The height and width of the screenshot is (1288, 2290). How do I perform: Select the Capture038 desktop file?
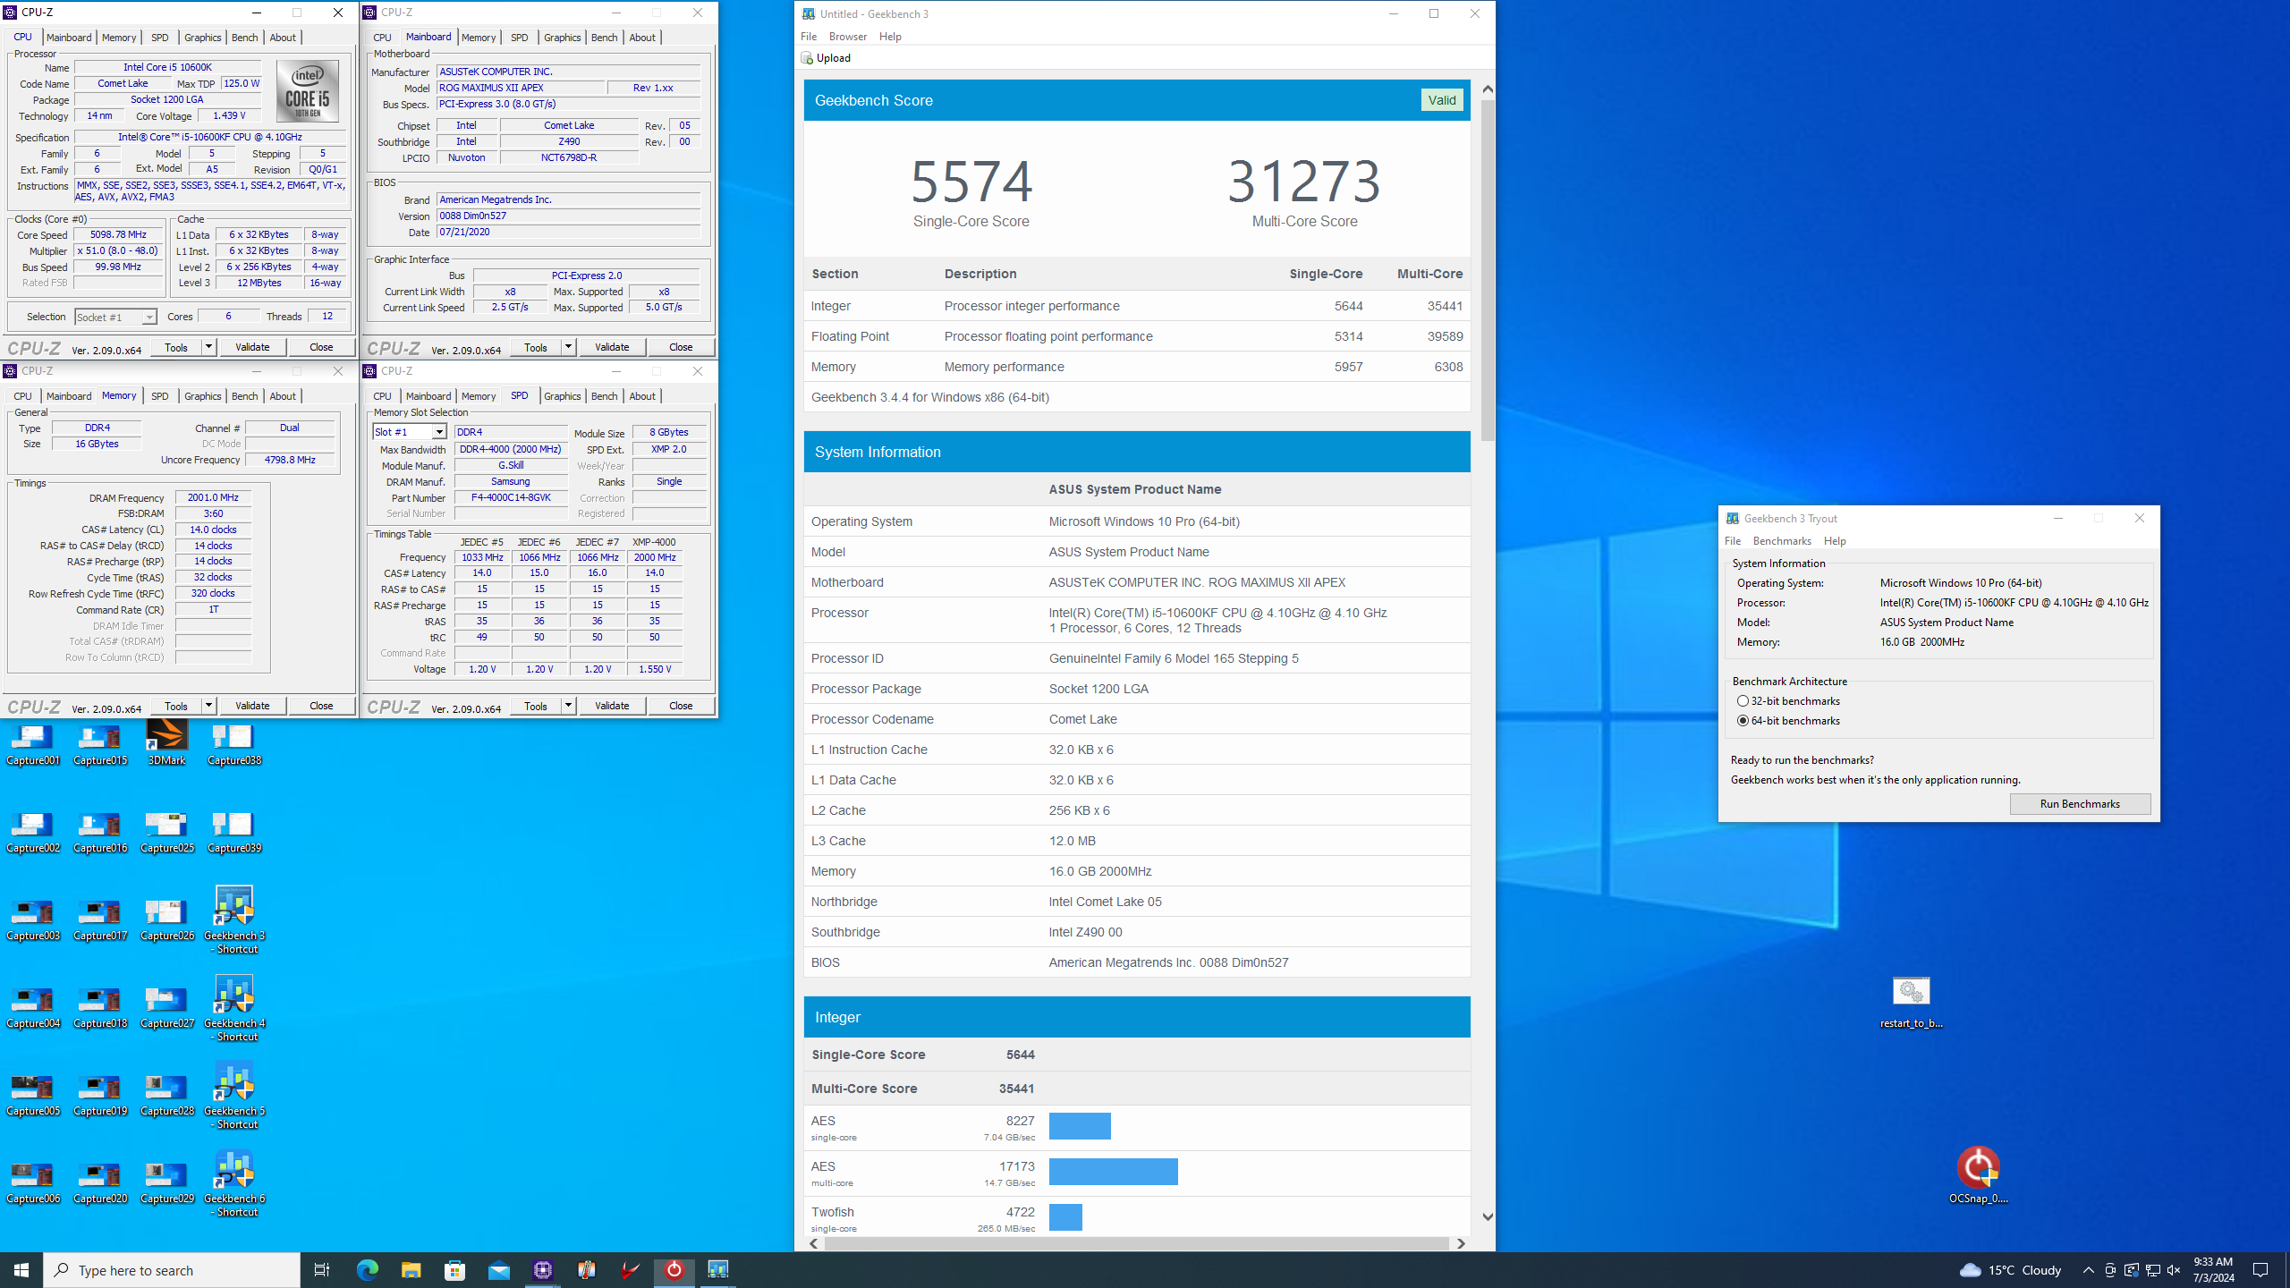[234, 744]
